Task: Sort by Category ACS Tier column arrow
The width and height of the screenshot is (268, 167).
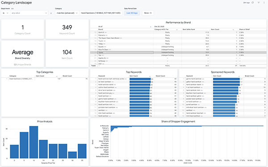Action: pyautogui.click(x=177, y=29)
